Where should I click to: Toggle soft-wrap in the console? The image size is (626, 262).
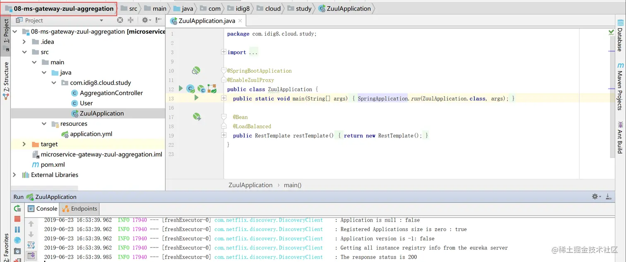tap(31, 245)
